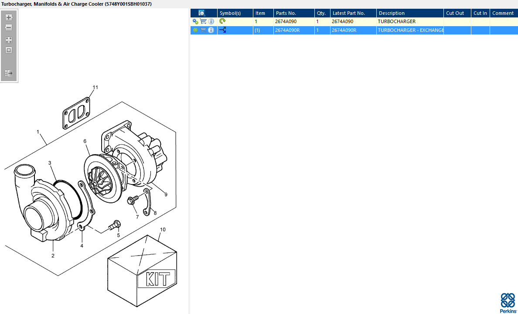Viewport: 518px width, 314px height.
Task: Click the KIT box illustration
Action: tap(142, 271)
